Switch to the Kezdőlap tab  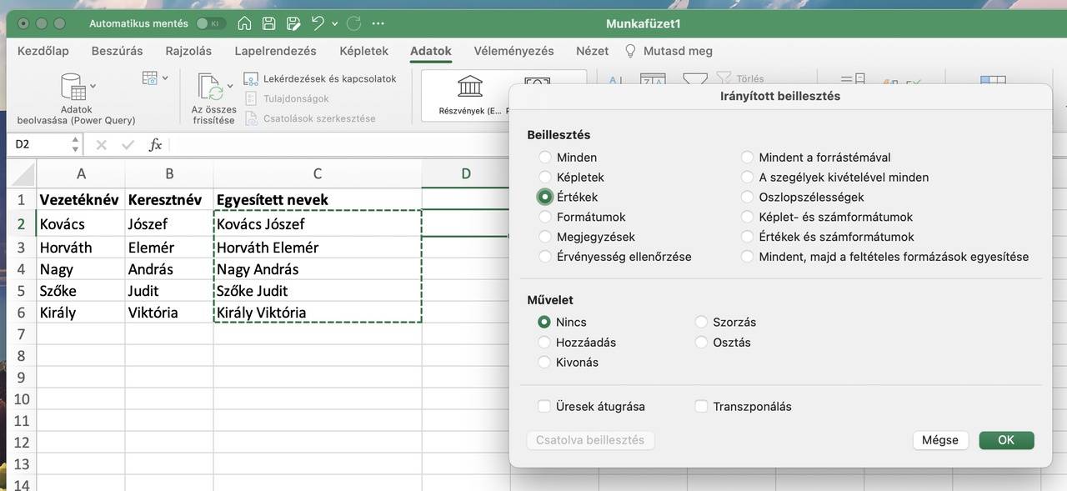click(x=43, y=51)
